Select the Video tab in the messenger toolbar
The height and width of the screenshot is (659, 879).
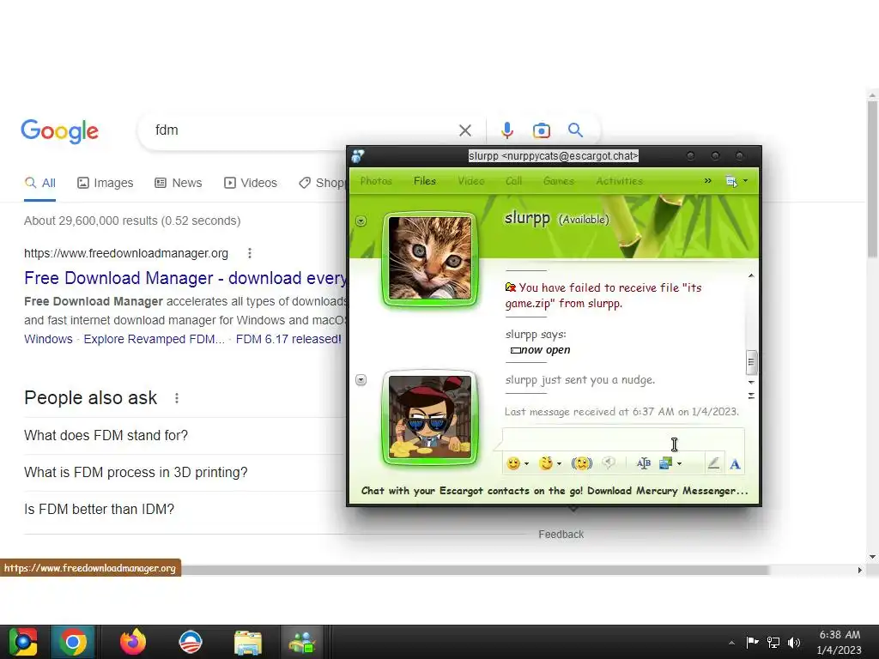pyautogui.click(x=471, y=181)
